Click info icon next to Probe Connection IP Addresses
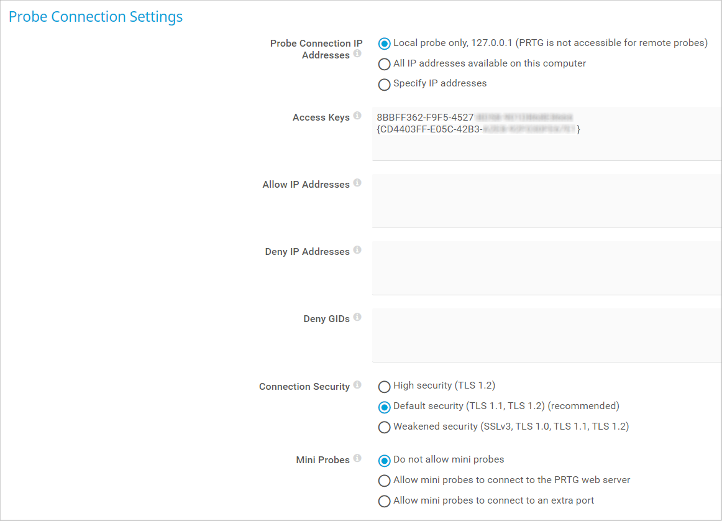This screenshot has width=722, height=521. pyautogui.click(x=357, y=54)
